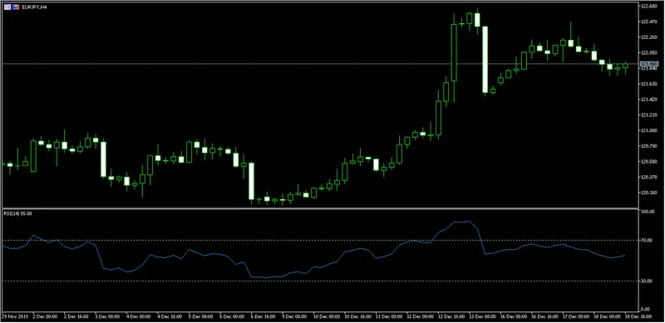This screenshot has width=665, height=323.
Task: Click the second blue-red icon beside EURJPY,H4
Action: (x=16, y=7)
